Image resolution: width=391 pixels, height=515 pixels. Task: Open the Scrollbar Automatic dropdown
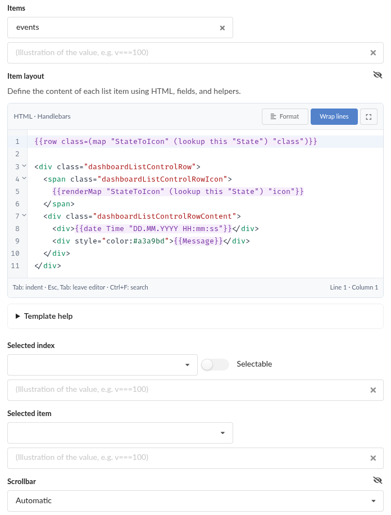pos(195,501)
